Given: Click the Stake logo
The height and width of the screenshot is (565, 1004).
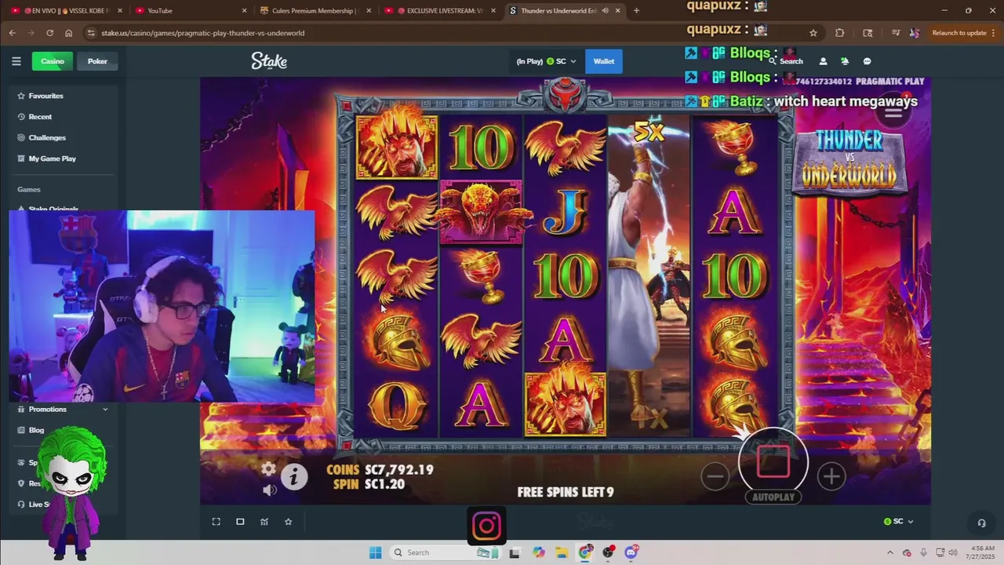Looking at the screenshot, I should (x=269, y=61).
